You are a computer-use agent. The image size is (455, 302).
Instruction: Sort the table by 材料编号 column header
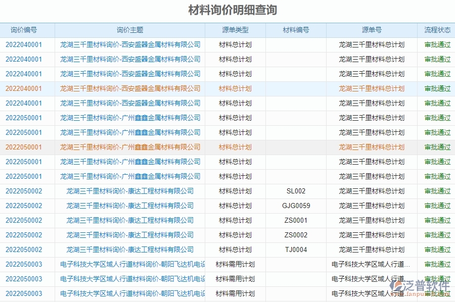point(296,30)
